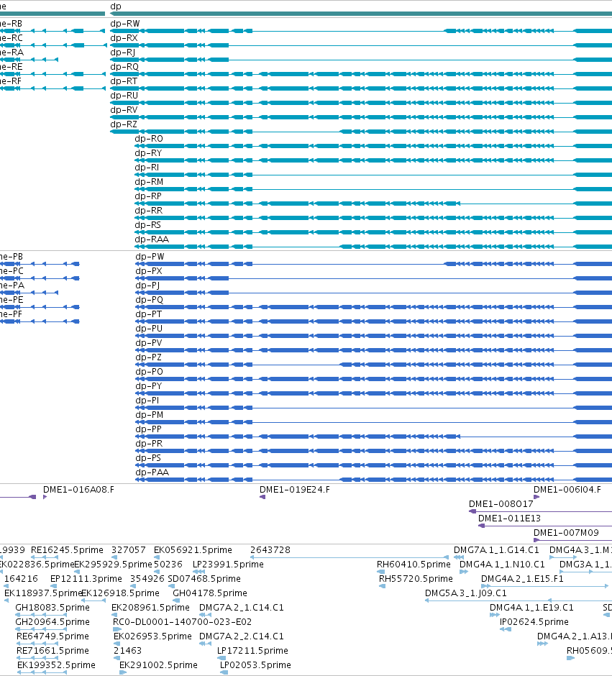Select the dp-RJ transcript label

[x=123, y=52]
